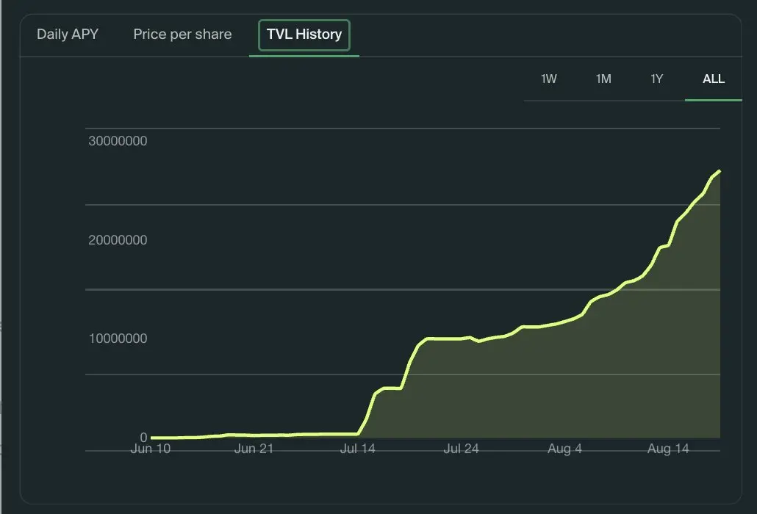Click the Jul 14 axis label
Screen dimensions: 757x514
point(358,449)
